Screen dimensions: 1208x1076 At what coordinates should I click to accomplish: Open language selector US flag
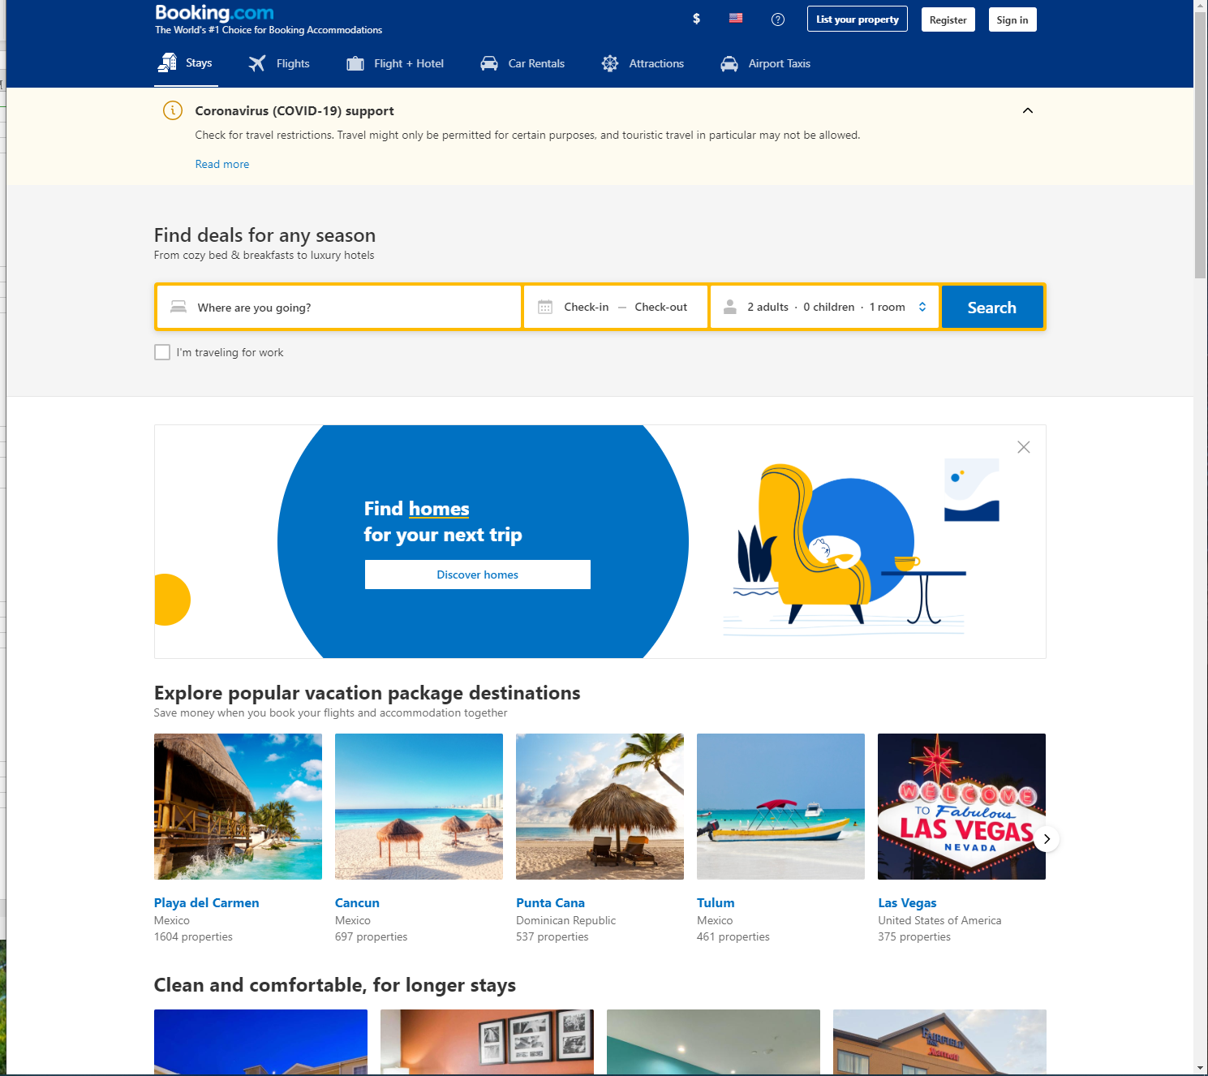point(736,18)
